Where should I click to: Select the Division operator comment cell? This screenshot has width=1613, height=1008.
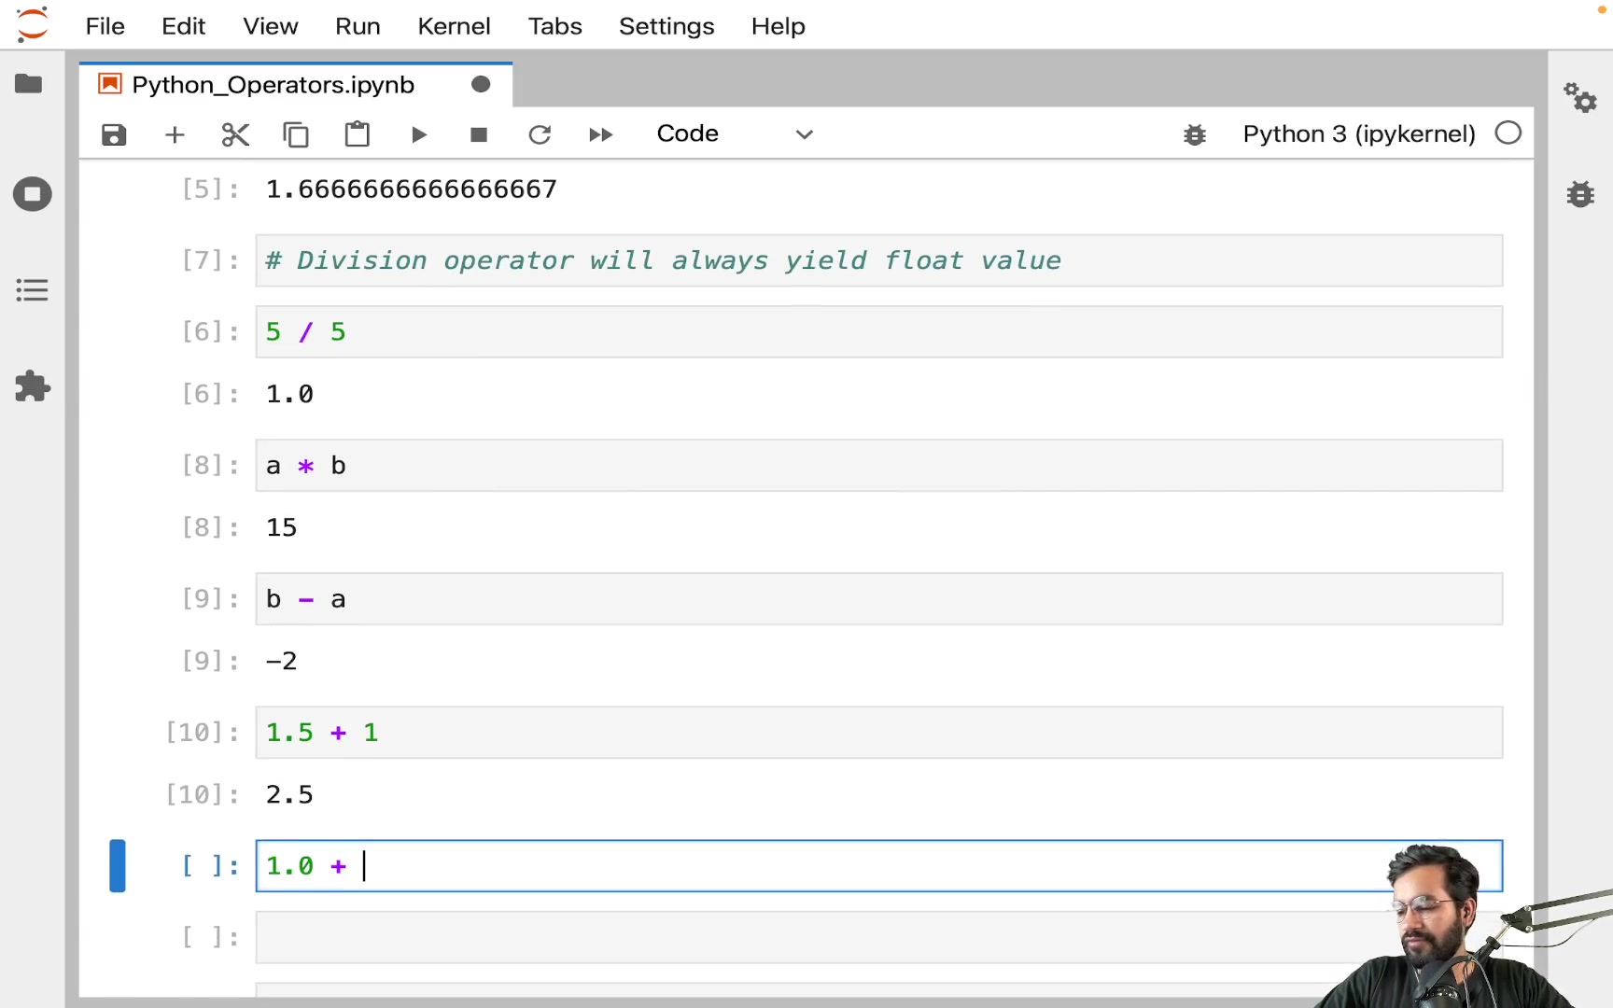click(x=878, y=260)
